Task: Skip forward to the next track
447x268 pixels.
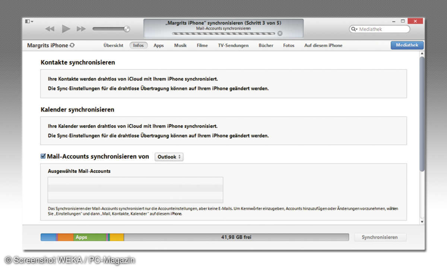Action: [81, 29]
